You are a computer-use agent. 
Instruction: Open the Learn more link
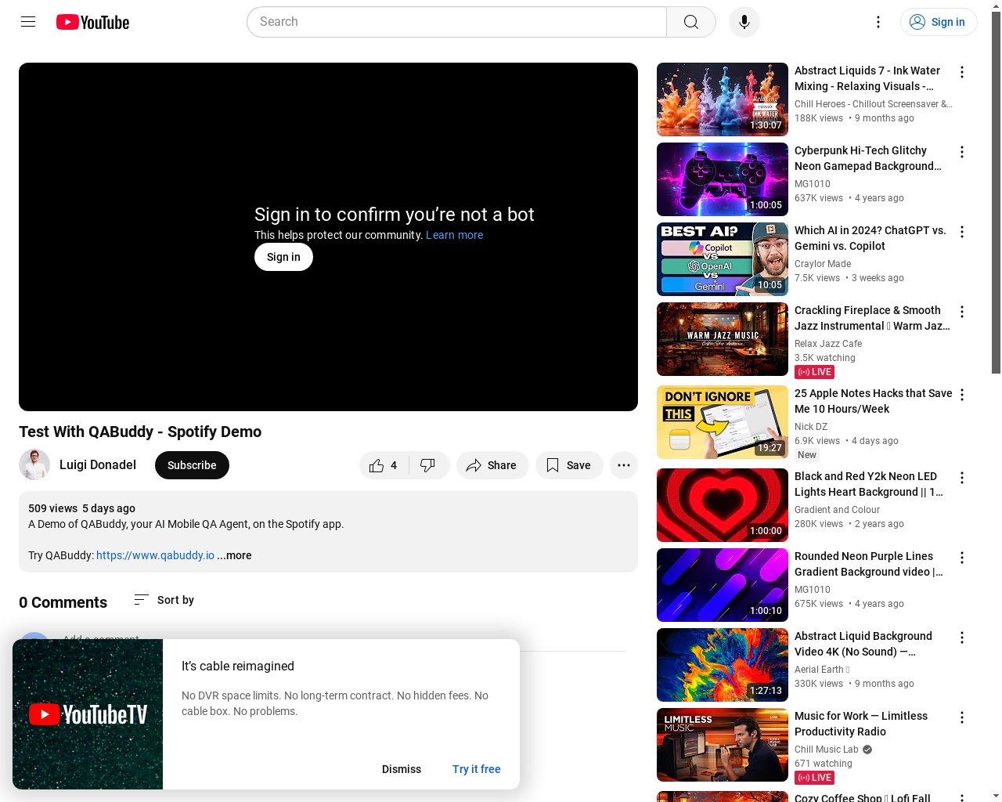coord(454,235)
